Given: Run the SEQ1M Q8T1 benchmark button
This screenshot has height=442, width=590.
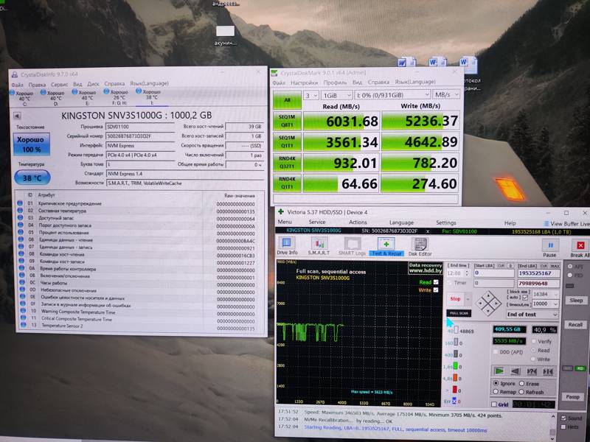Looking at the screenshot, I should [287, 121].
